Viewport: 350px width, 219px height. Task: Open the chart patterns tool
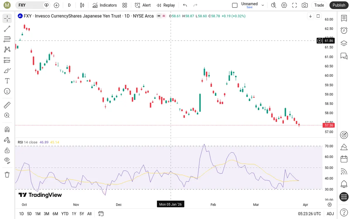click(x=7, y=49)
